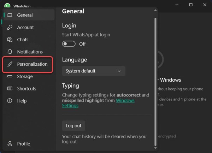Click the scrollbar up arrow
Image resolution: width=212 pixels, height=153 pixels.
[155, 10]
